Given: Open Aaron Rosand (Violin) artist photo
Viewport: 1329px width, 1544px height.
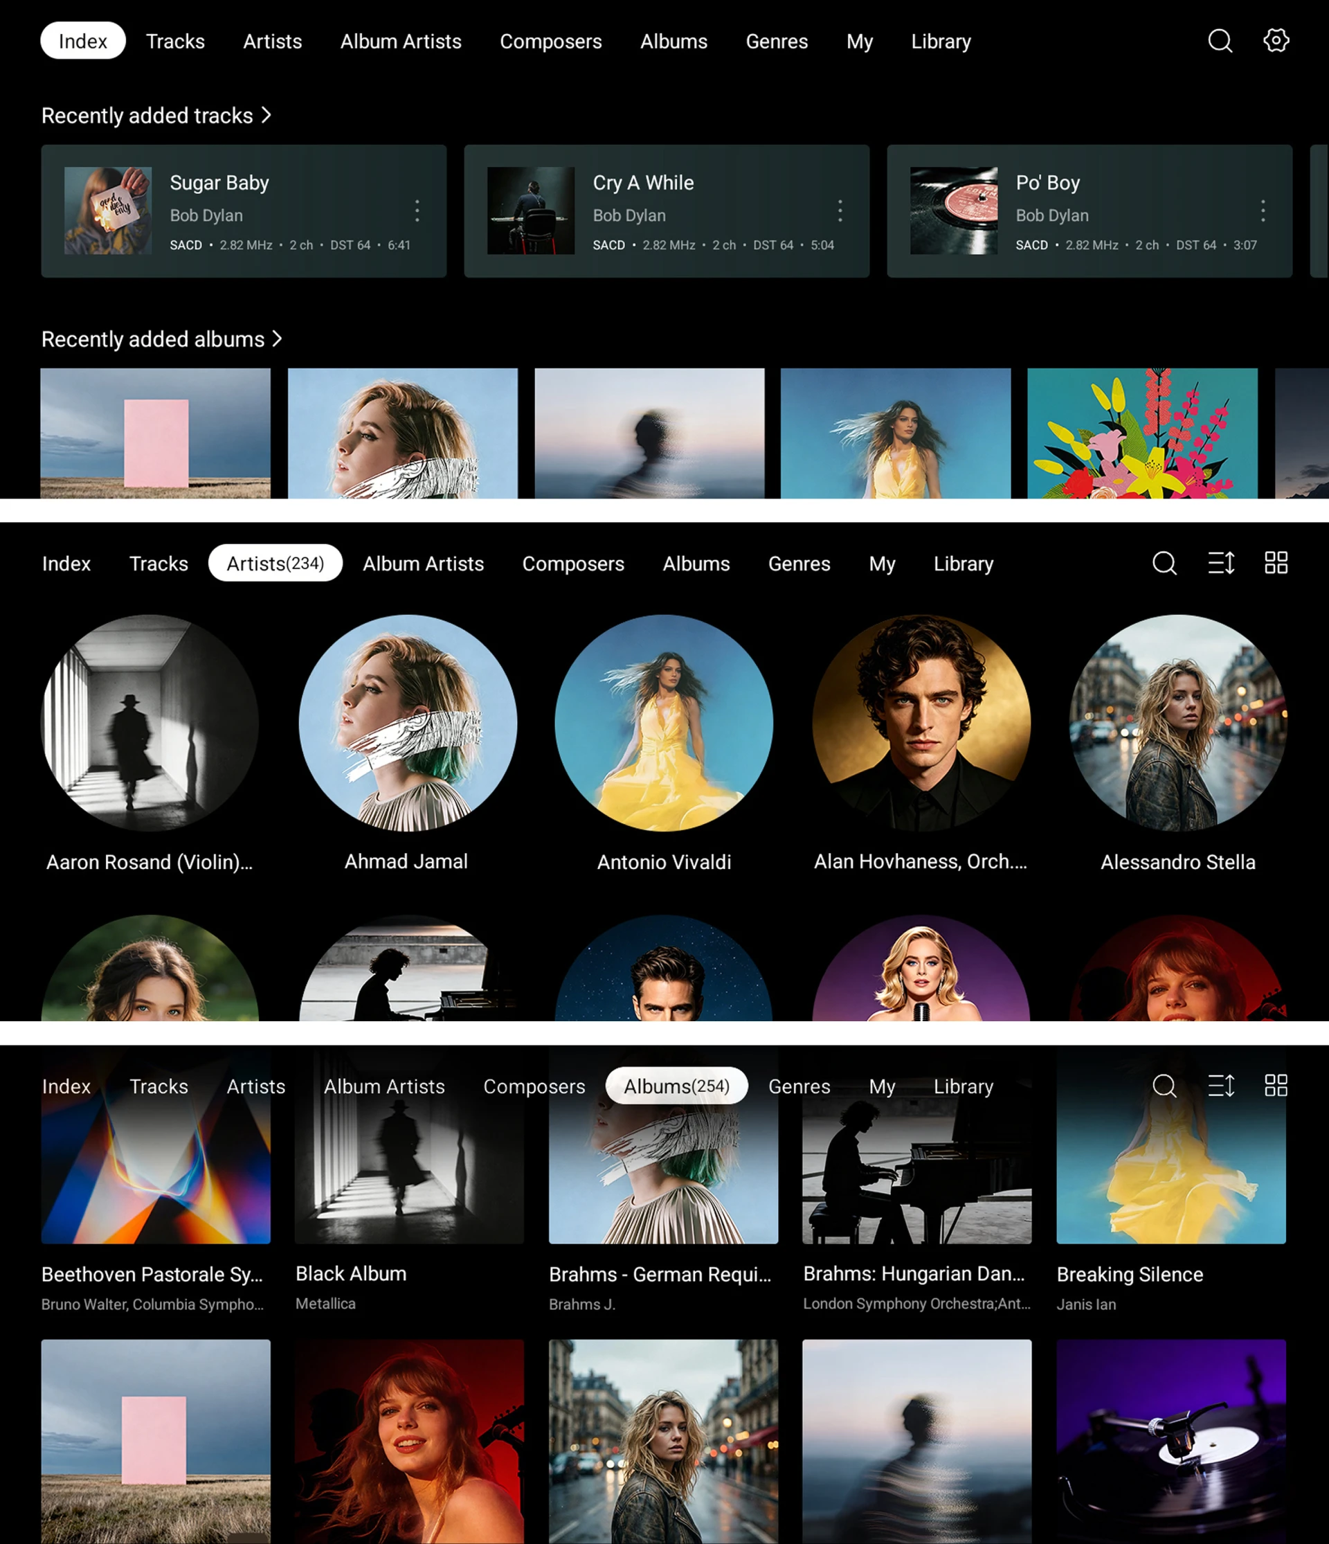Looking at the screenshot, I should click(x=150, y=723).
